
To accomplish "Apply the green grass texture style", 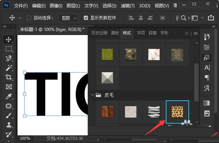I will pyautogui.click(x=107, y=54).
